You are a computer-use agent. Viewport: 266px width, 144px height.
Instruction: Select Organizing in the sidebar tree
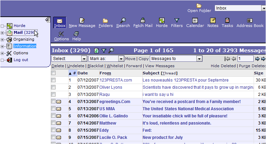24,39
